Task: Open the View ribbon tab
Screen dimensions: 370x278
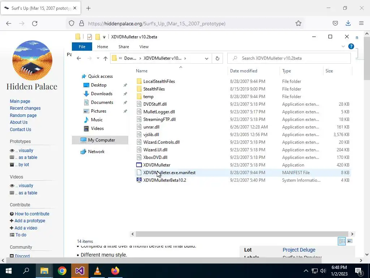Action: 144,47
